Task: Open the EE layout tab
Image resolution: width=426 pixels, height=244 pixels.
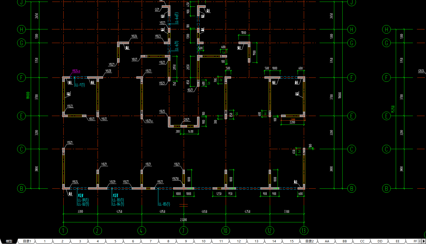Action: point(398,241)
